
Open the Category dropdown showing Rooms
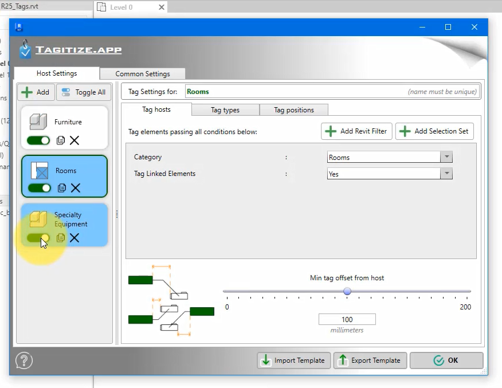pyautogui.click(x=446, y=157)
